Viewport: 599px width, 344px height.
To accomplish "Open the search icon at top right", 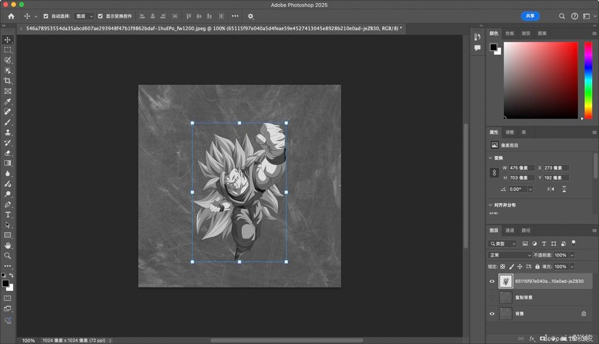I will click(x=562, y=16).
